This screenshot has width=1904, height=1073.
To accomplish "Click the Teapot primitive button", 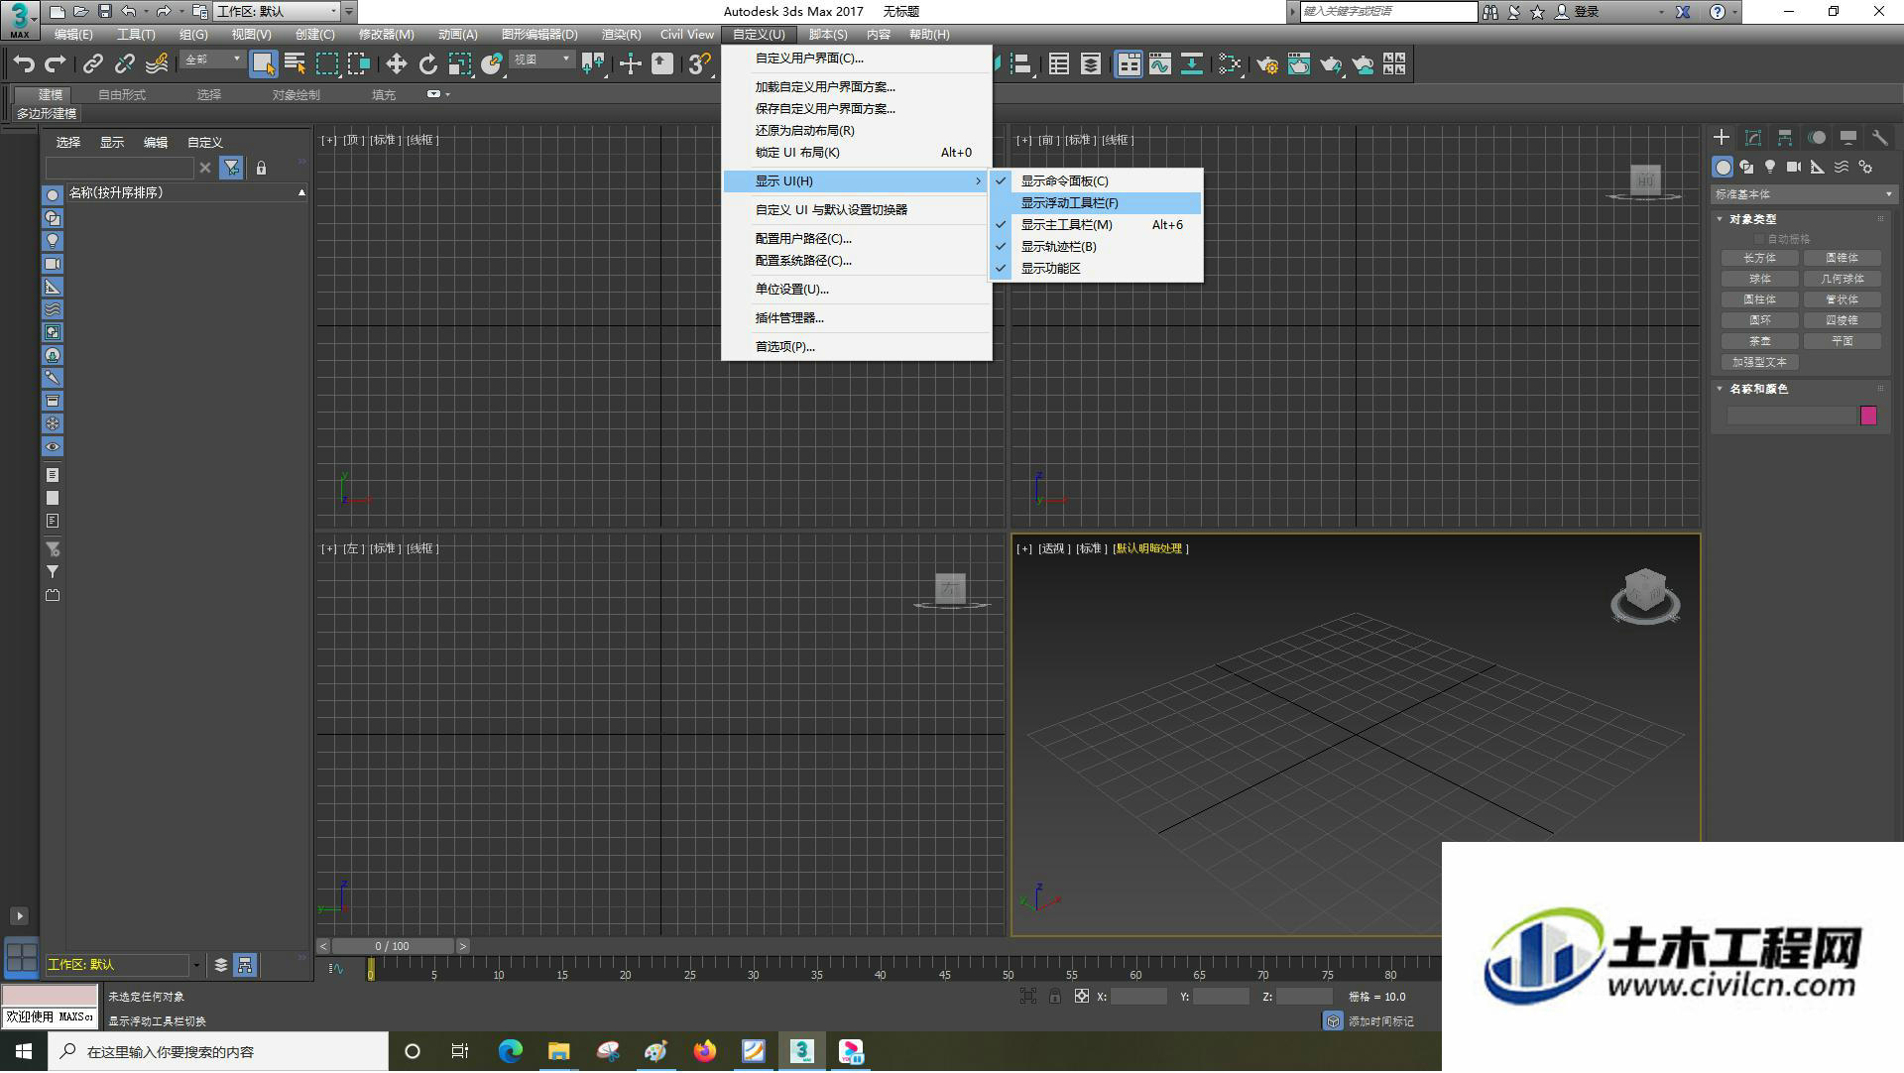I will coord(1760,341).
